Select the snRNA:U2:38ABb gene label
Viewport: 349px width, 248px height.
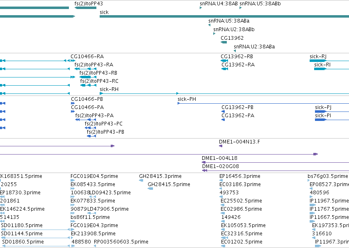[234, 30]
